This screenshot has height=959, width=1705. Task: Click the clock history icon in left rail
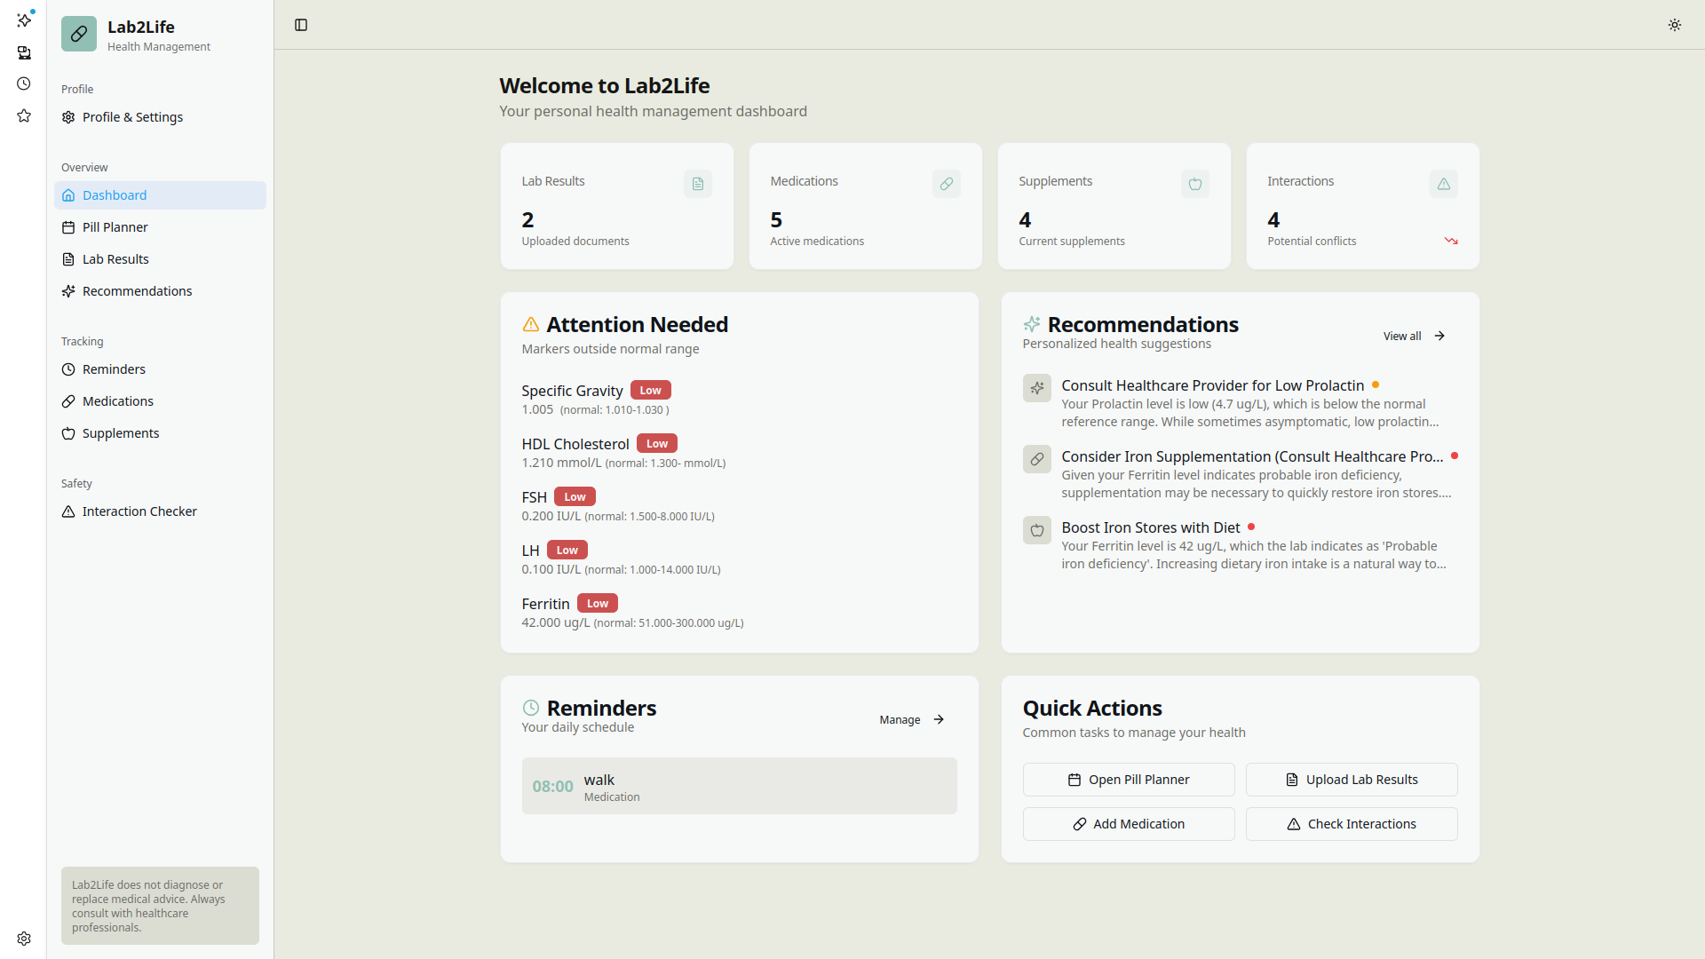pos(24,83)
